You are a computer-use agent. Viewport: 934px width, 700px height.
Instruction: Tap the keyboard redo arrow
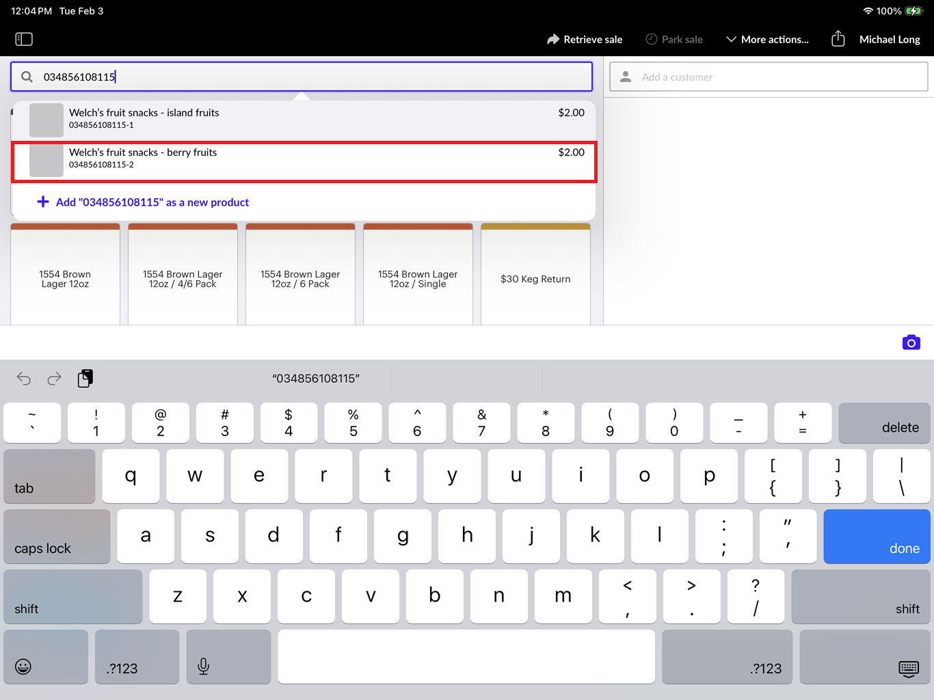point(54,378)
